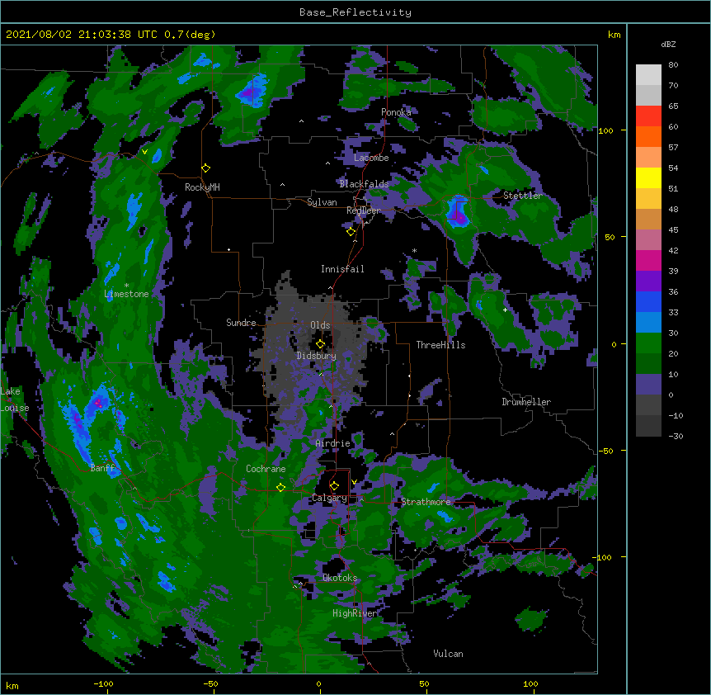Click the km label at top right
This screenshot has height=695, width=711.
point(614,35)
